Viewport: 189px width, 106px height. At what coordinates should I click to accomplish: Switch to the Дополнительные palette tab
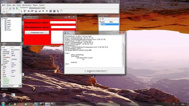click(35, 8)
